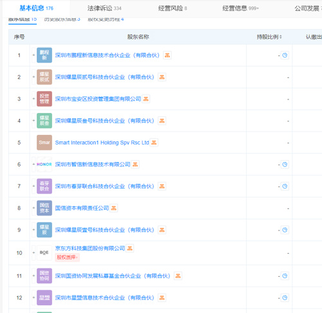Viewport: 322px width, 313px height.
Task: Expand row 11 深圳国资协同发展私募基金 with plus
Action: tap(33, 276)
